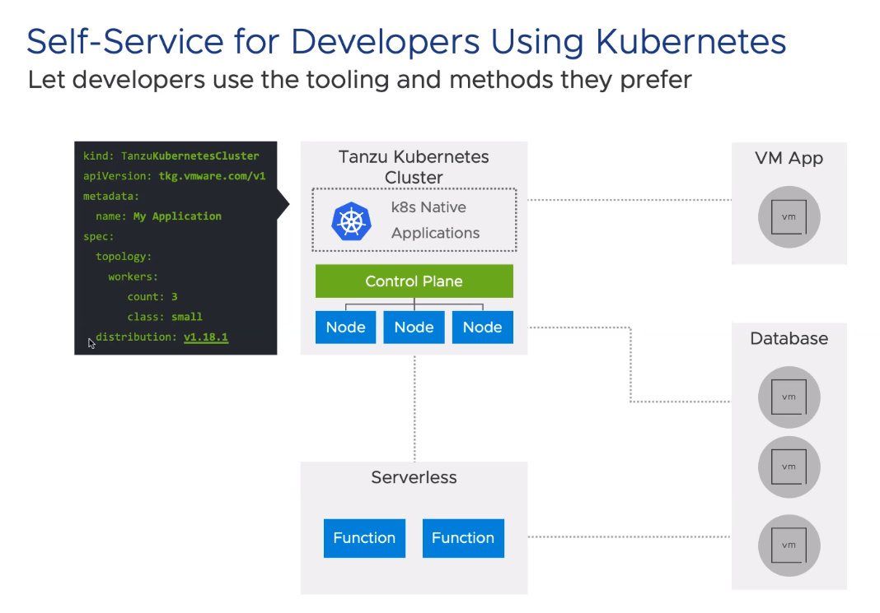Click the left Function box in Serverless

(364, 538)
